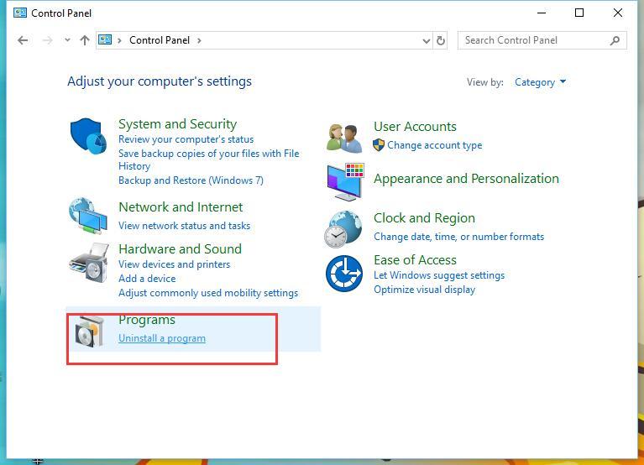Open the View by Category dropdown

click(x=540, y=82)
